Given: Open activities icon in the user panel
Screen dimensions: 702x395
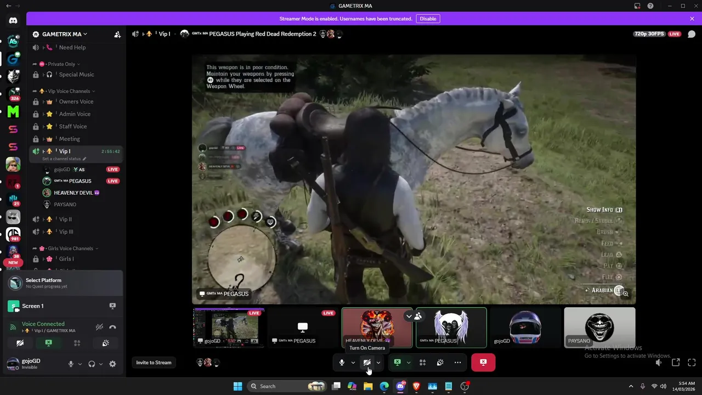Looking at the screenshot, I should pos(77,343).
